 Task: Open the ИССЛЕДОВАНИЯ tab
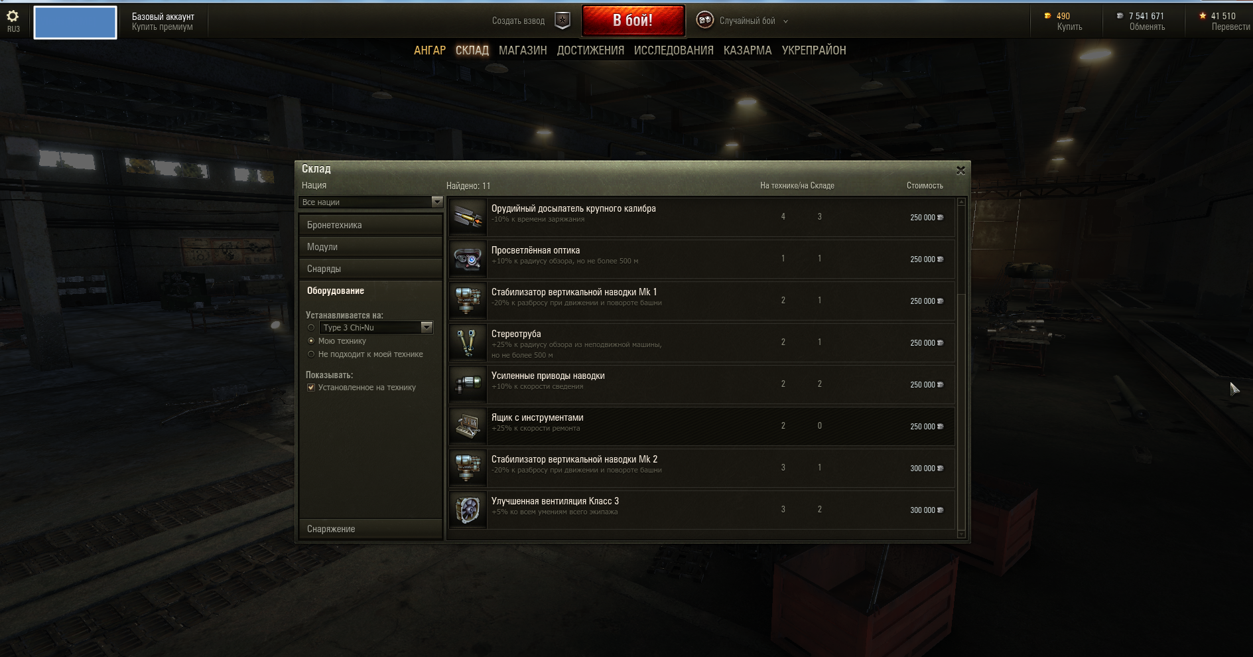click(674, 50)
